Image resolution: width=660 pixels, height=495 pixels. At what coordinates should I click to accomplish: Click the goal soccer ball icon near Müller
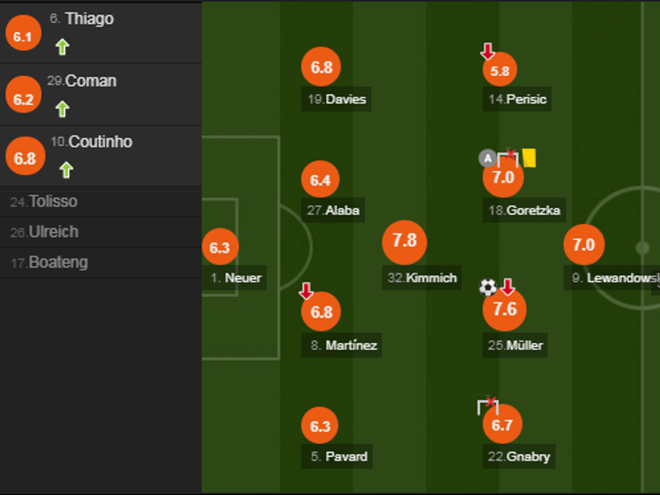488,288
